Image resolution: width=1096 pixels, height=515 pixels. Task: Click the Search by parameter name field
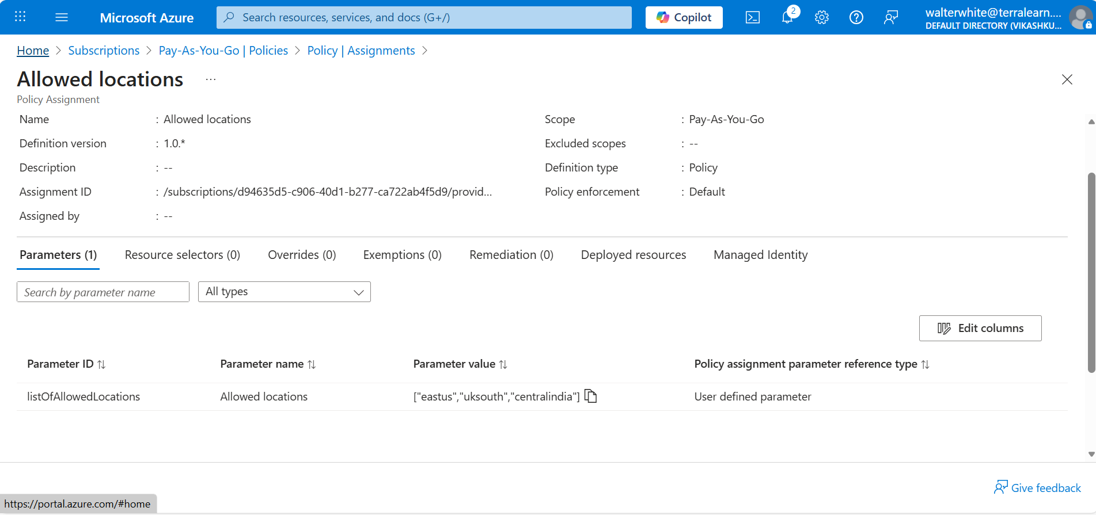[103, 292]
